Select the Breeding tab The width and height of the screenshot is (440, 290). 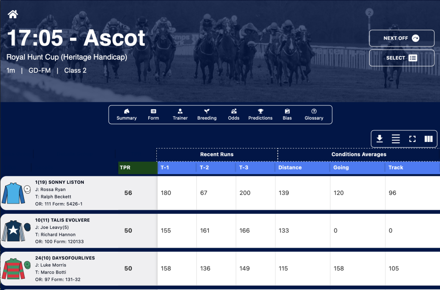click(x=207, y=114)
